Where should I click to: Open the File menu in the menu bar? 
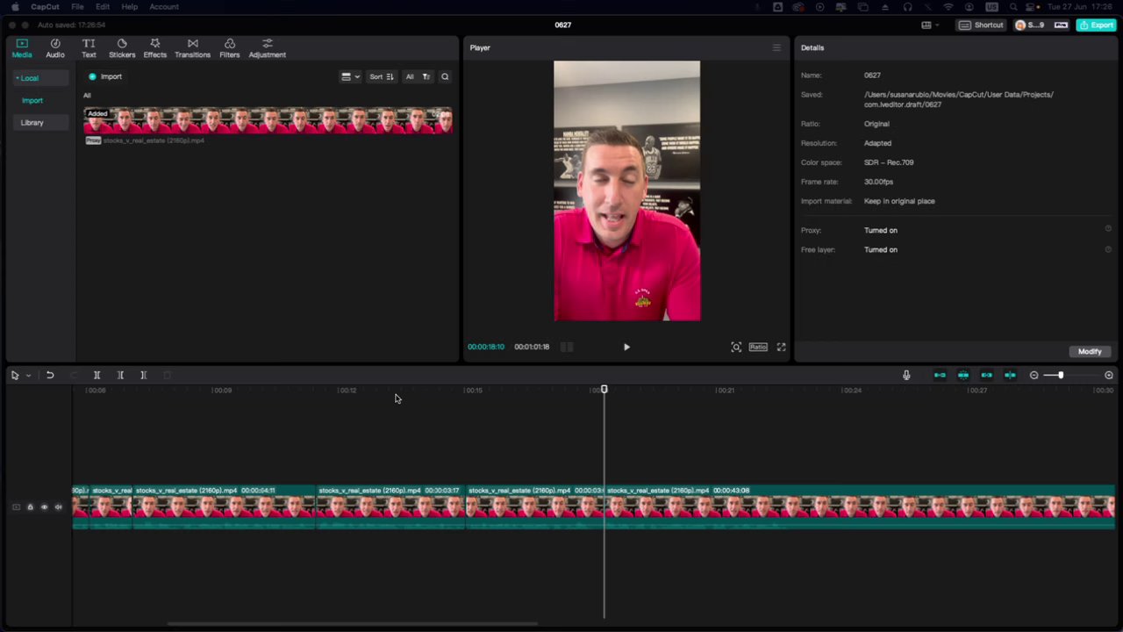(x=77, y=7)
